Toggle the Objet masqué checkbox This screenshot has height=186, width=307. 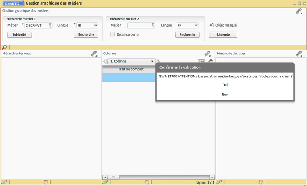pos(211,25)
